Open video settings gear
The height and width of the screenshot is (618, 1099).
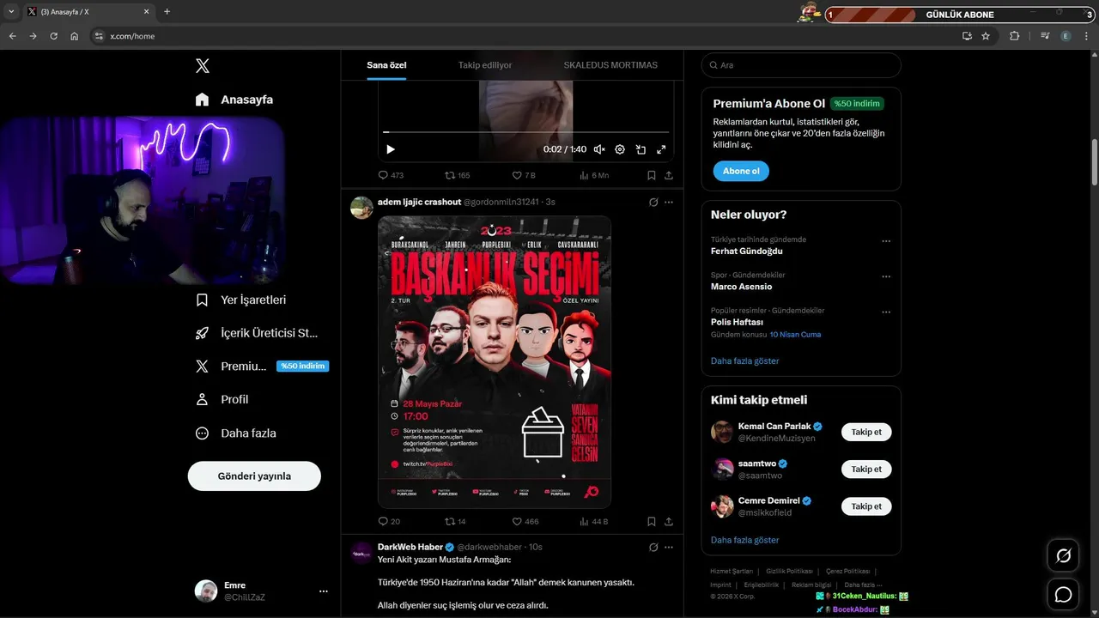[x=620, y=149]
